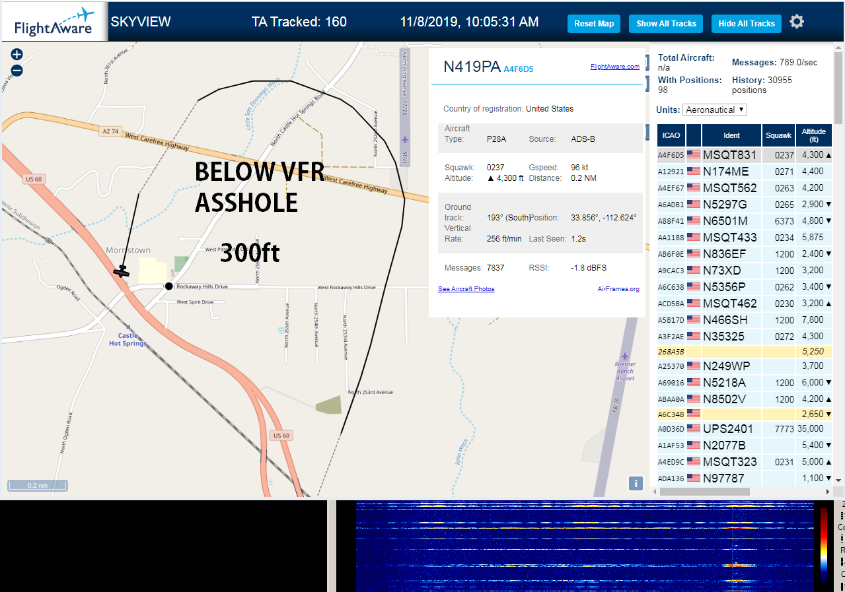Sort the table by ICAO column
The height and width of the screenshot is (592, 845).
coord(671,135)
